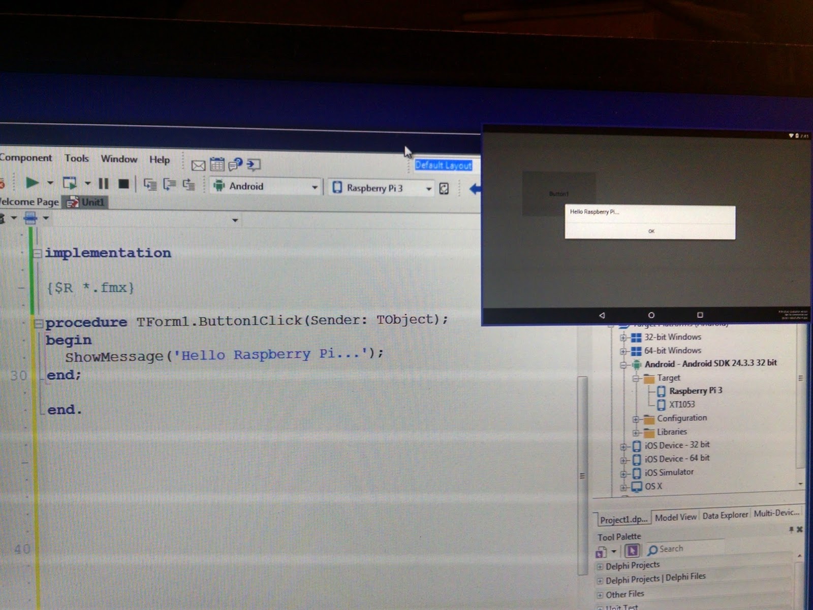Click the green Run button
Viewport: 813px width, 610px height.
click(32, 182)
